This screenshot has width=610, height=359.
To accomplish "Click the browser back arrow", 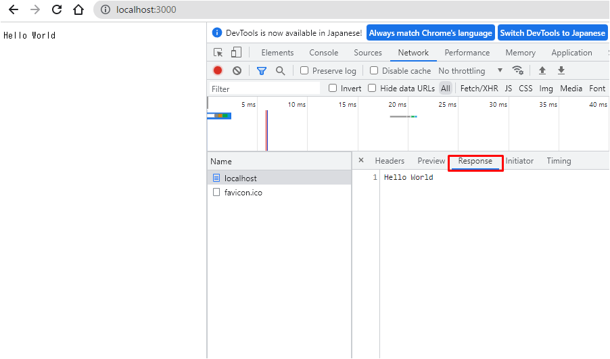I will tap(14, 9).
